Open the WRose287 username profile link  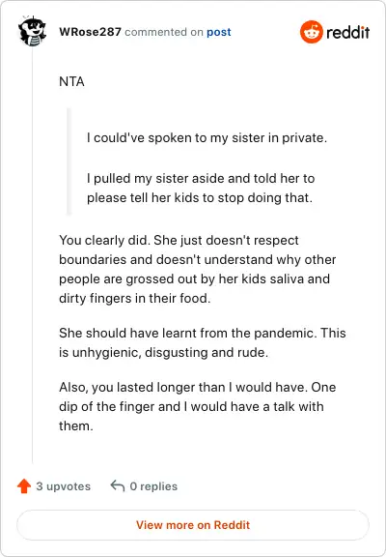coord(90,32)
